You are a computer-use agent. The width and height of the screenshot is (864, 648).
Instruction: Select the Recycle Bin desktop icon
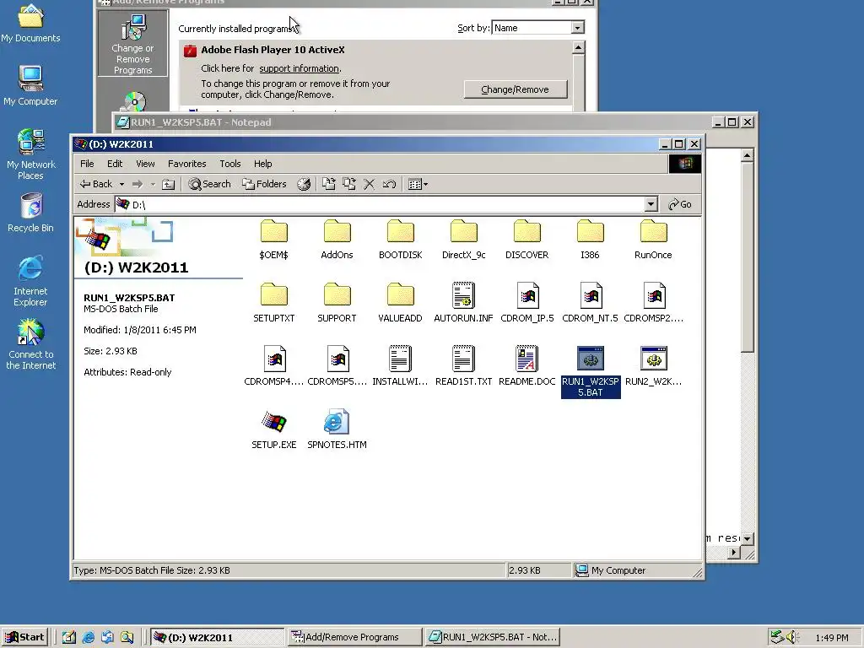(x=30, y=213)
